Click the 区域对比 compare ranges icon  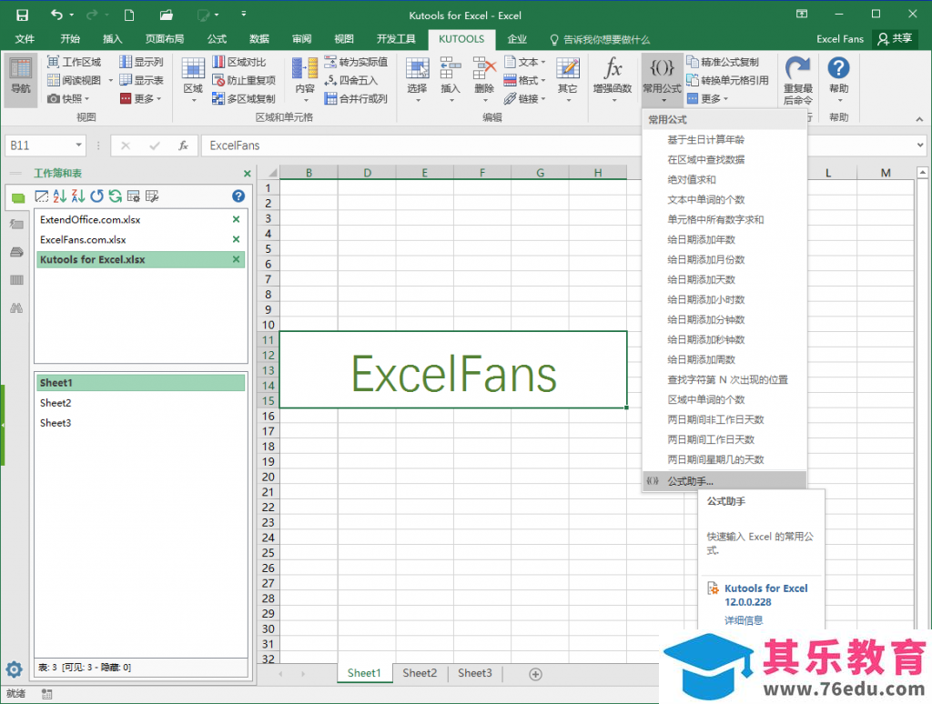(x=218, y=62)
